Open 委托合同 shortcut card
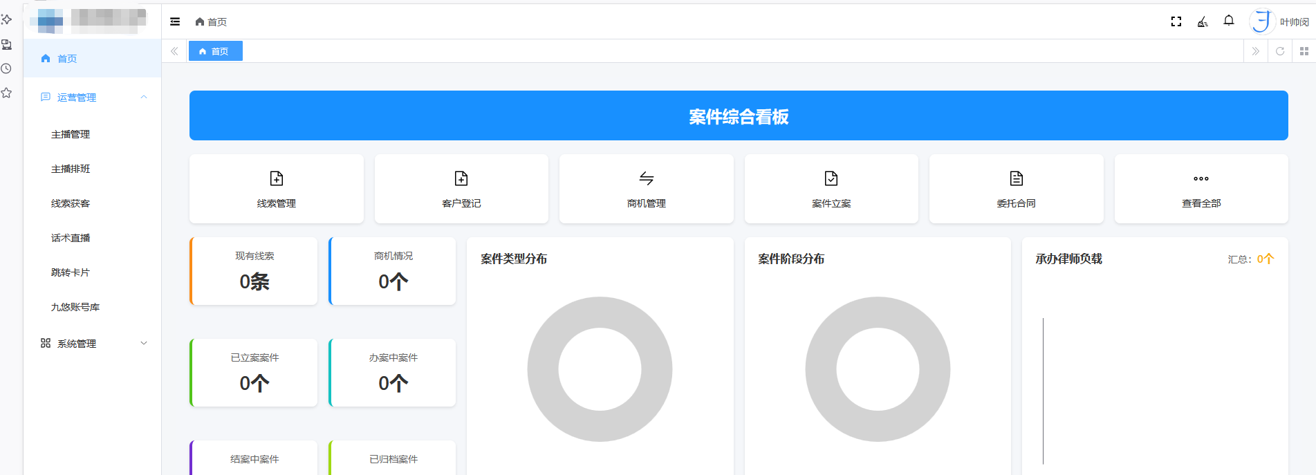The width and height of the screenshot is (1316, 475). (x=1016, y=189)
